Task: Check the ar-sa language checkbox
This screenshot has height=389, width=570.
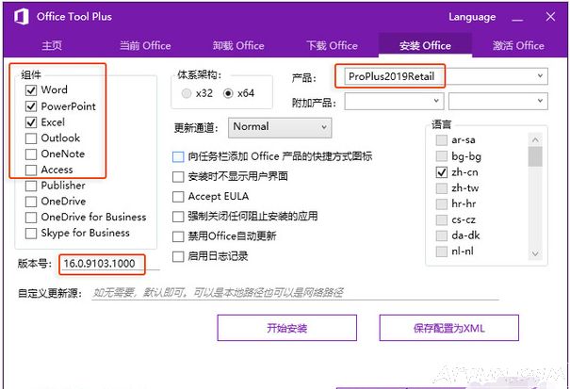Action: click(441, 140)
